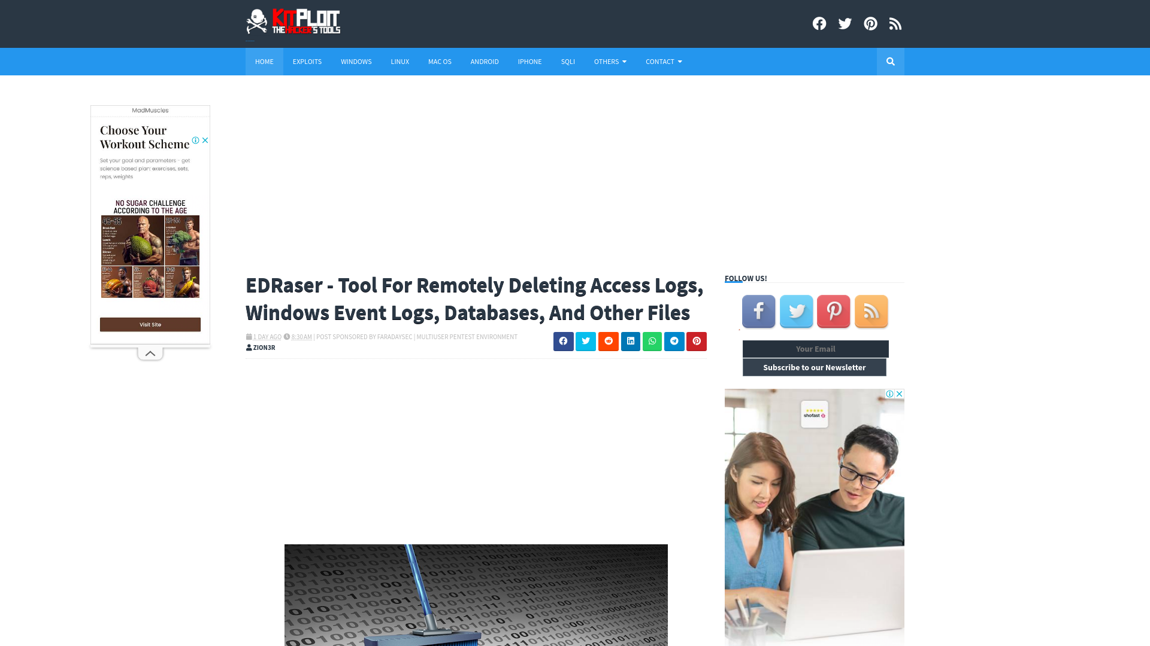
Task: Close the ad banner with X button
Action: pyautogui.click(x=205, y=141)
